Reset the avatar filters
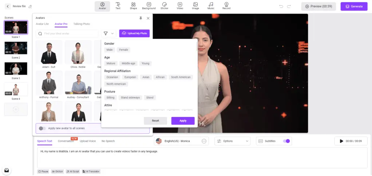The width and height of the screenshot is (372, 176). click(x=155, y=121)
